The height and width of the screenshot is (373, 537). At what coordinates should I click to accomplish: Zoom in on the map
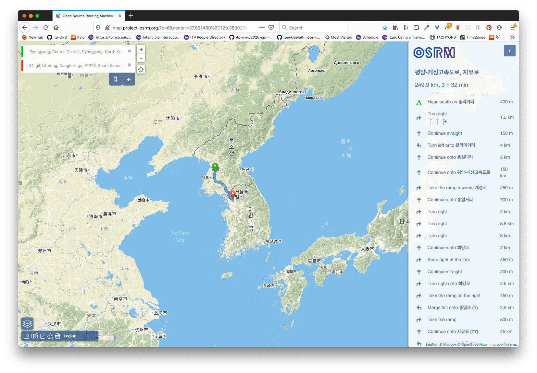[x=141, y=50]
